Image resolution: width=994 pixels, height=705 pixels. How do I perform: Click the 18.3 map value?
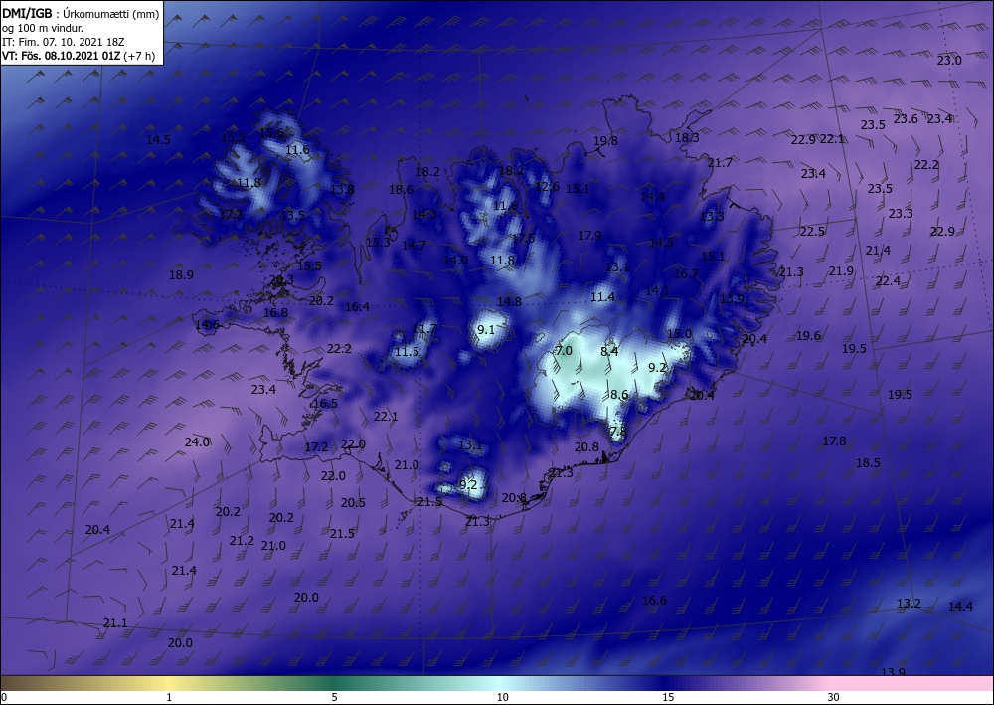click(687, 137)
